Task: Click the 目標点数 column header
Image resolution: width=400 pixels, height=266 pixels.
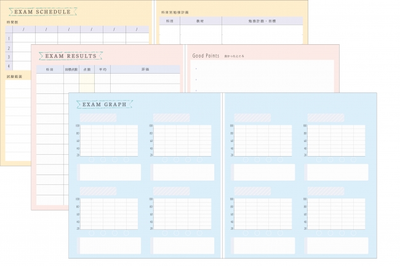Action: point(71,70)
